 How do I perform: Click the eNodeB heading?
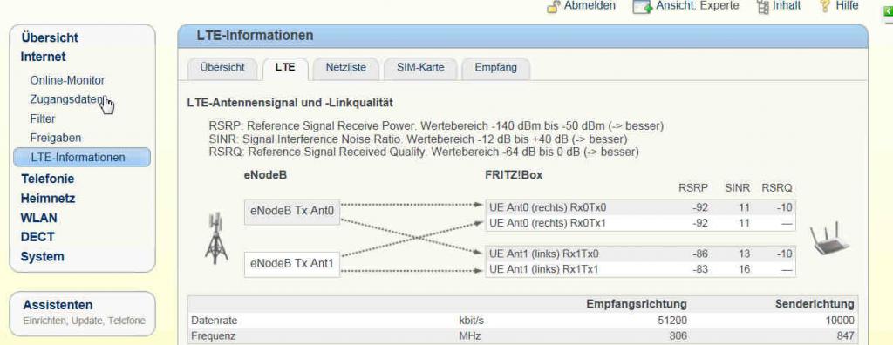[265, 175]
